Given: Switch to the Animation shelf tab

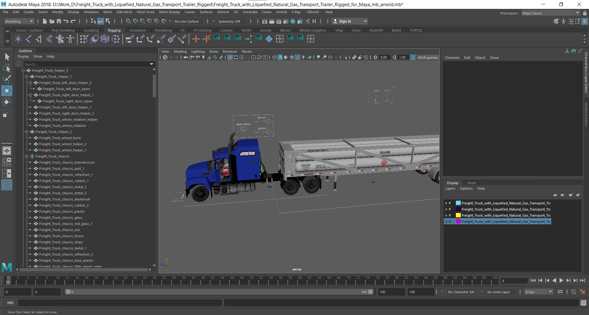Looking at the screenshot, I should coord(138,30).
